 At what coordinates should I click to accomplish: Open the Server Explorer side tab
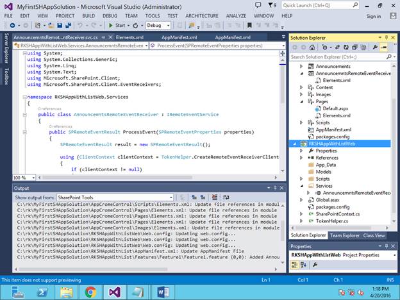coord(6,47)
